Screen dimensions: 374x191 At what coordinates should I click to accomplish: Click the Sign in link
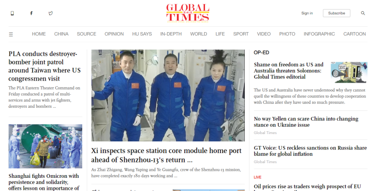tap(307, 13)
